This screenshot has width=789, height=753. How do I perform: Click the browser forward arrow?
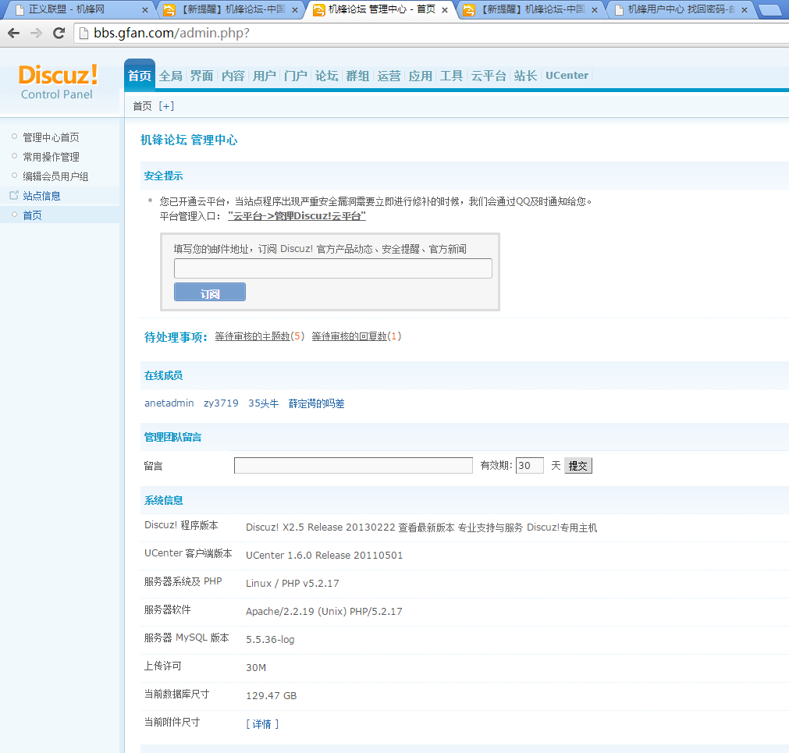36,34
